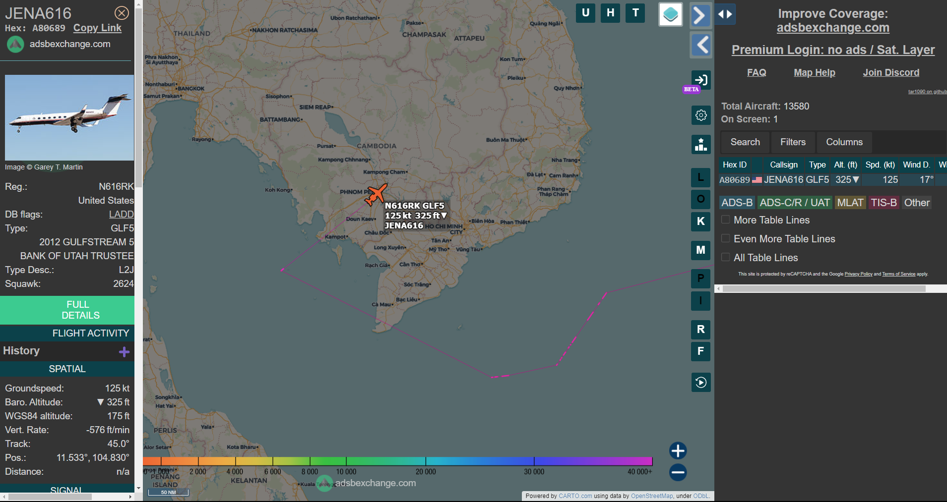Toggle the MLAT source filter
947x502 pixels.
pos(850,203)
